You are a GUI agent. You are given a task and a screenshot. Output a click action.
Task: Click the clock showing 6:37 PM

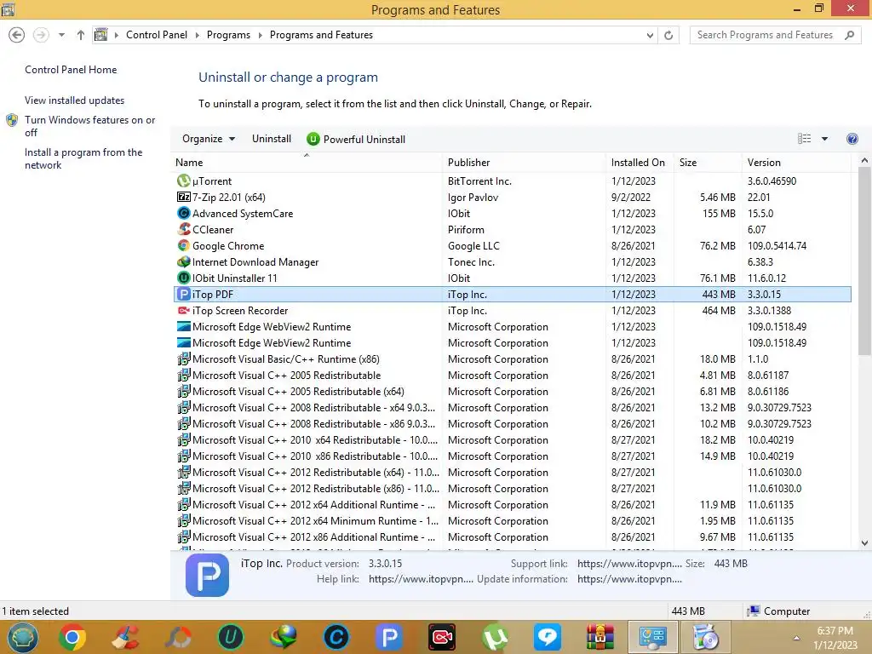[x=835, y=631]
